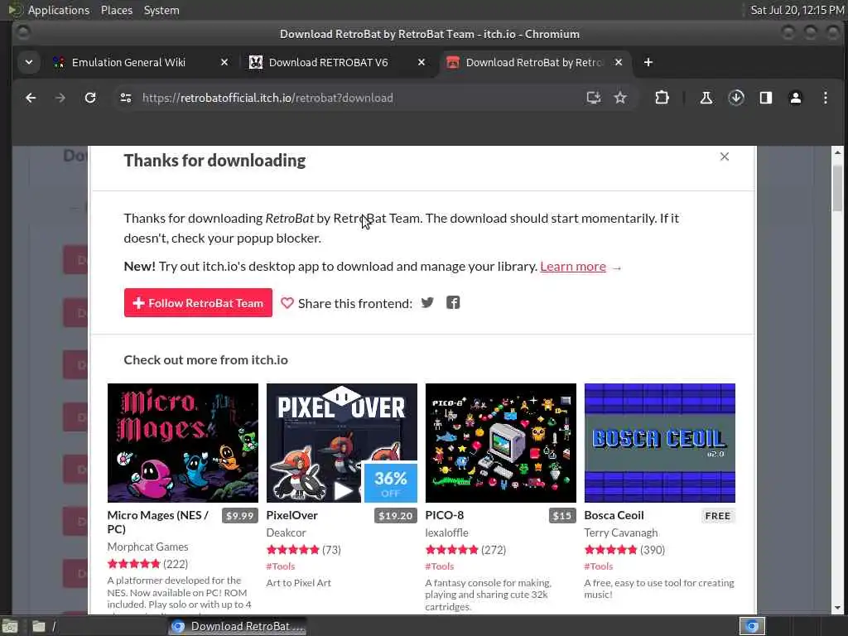Viewport: 848px width, 636px height.
Task: Click the install app icon in address bar
Action: [x=593, y=98]
